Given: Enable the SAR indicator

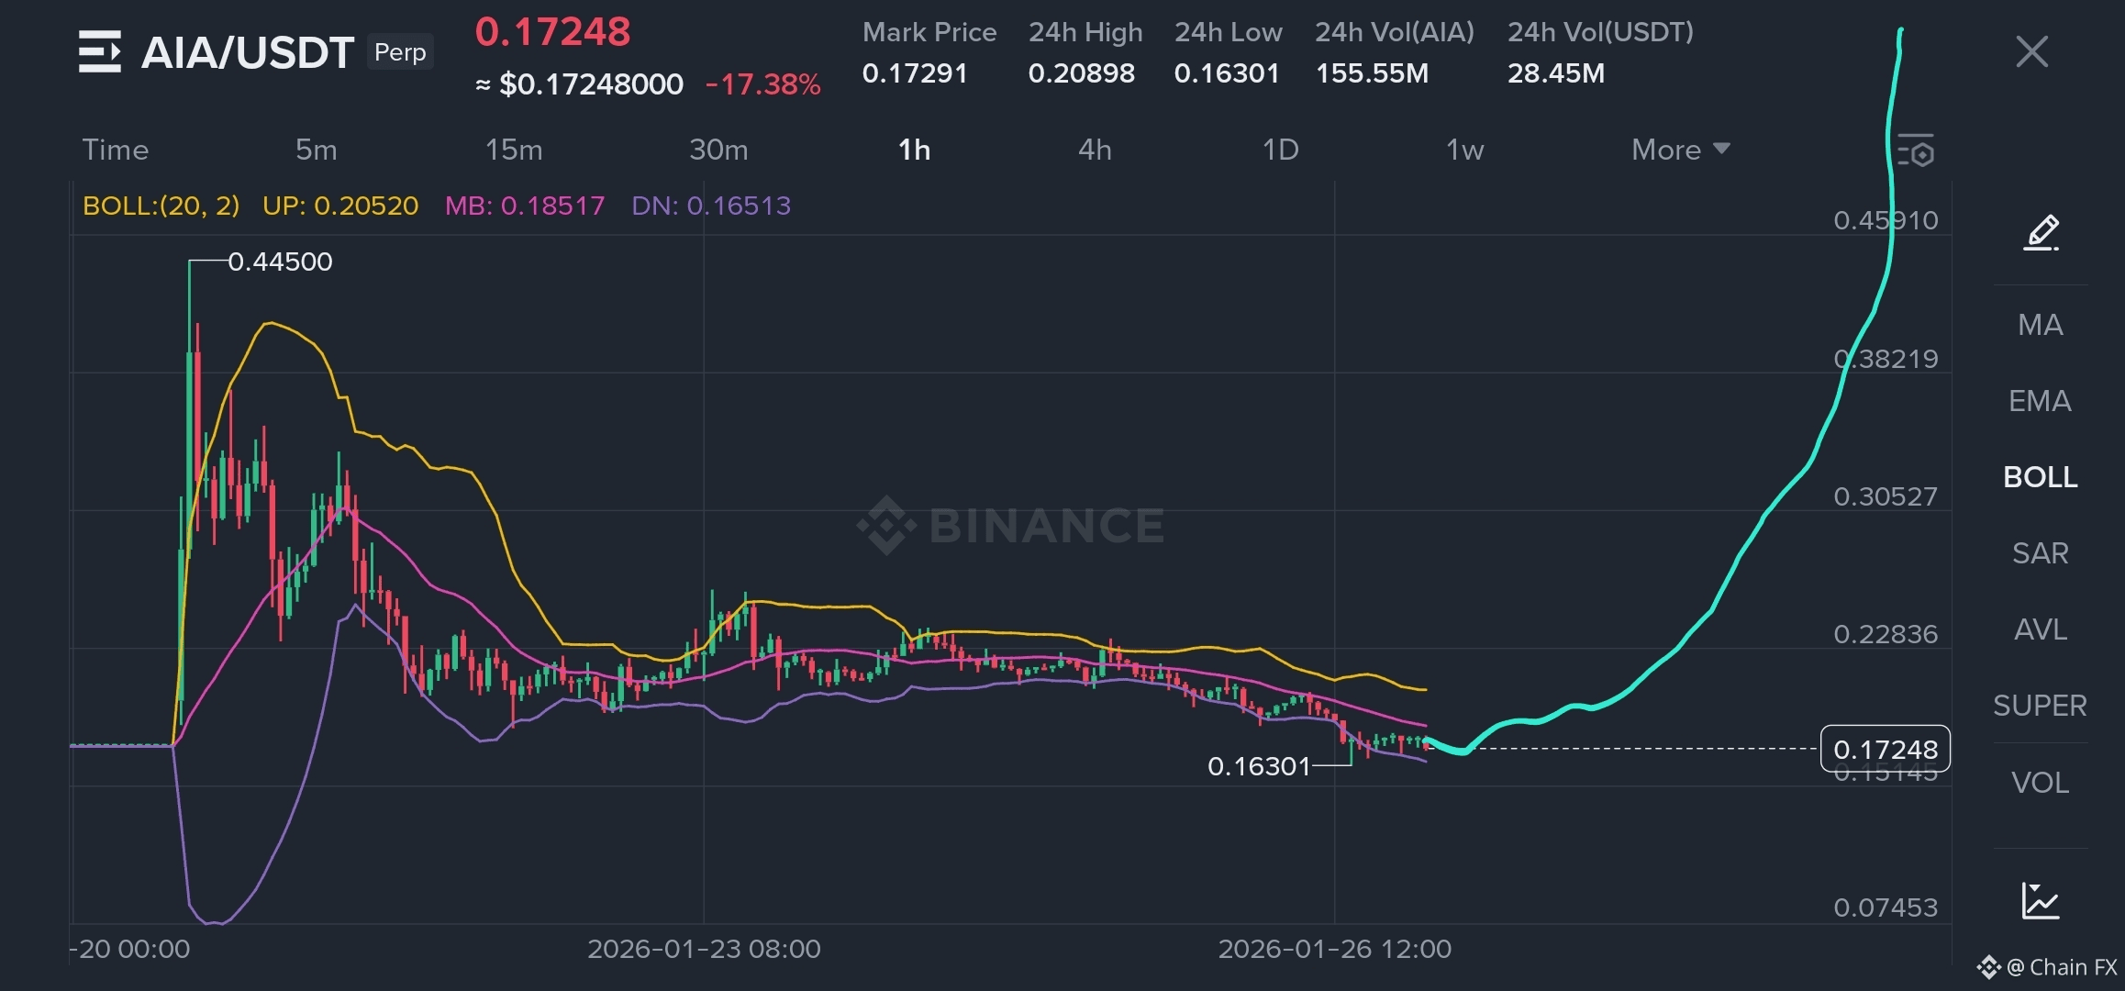Looking at the screenshot, I should tap(2040, 553).
